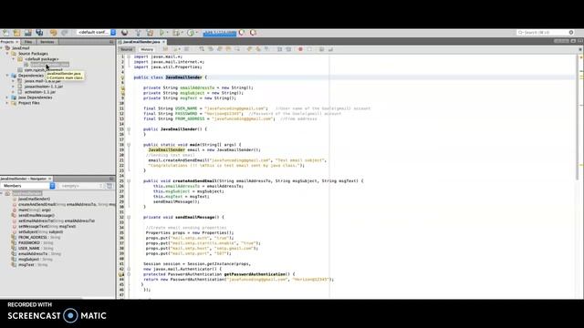584x328 pixels.
Task: Select sendEmailMessage() in Navigator
Action: point(36,215)
